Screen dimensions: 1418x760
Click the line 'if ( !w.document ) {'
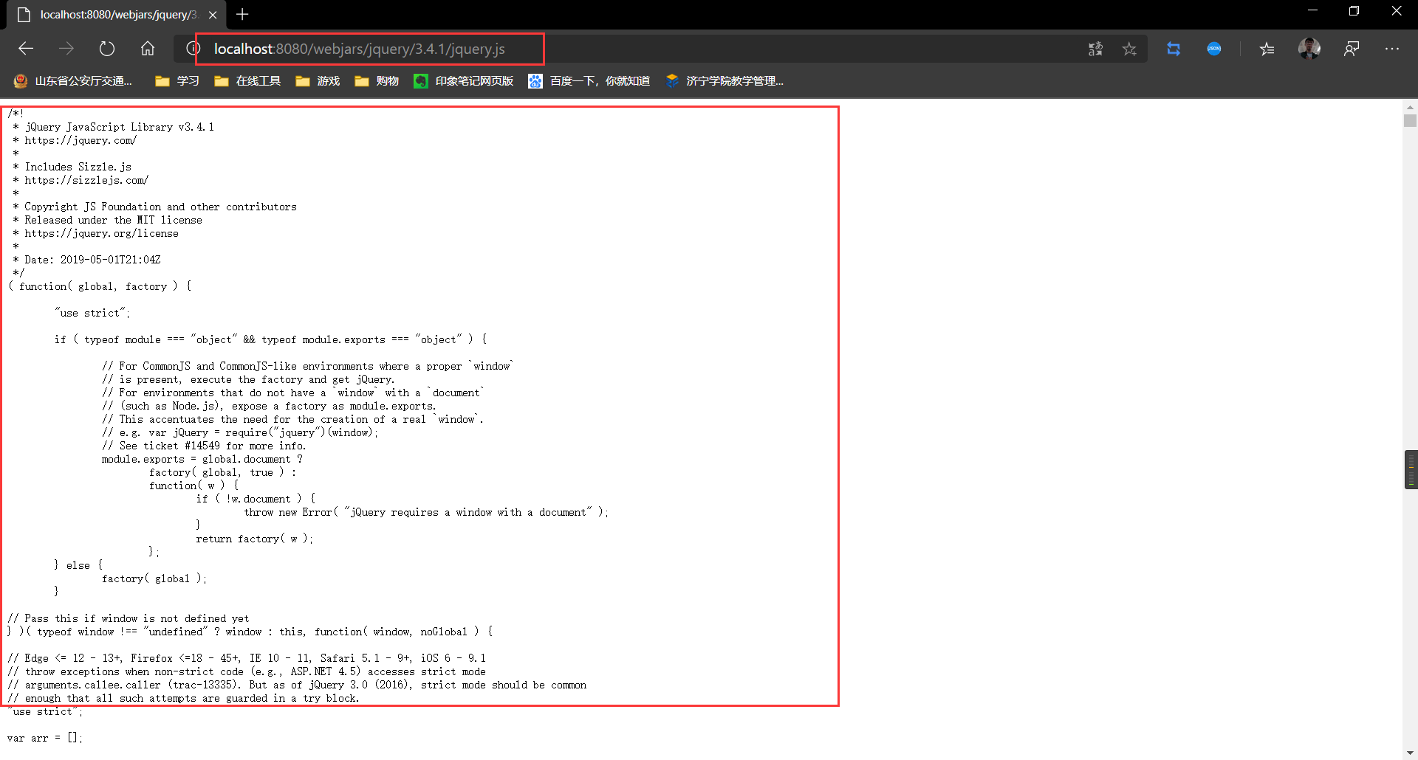[x=256, y=499]
